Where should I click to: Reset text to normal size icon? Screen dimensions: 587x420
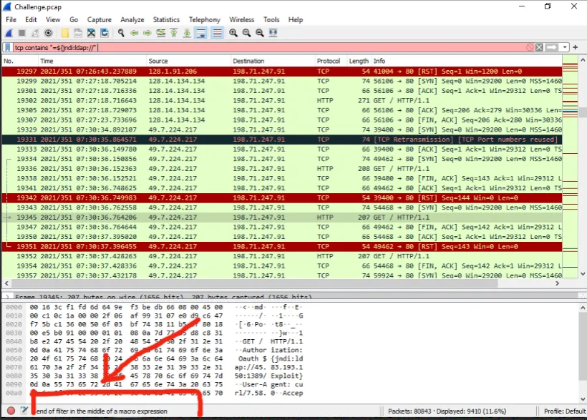tap(259, 33)
